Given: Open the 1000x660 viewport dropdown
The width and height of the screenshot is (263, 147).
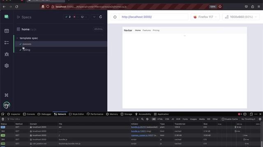Looking at the screenshot, I should tap(241, 17).
